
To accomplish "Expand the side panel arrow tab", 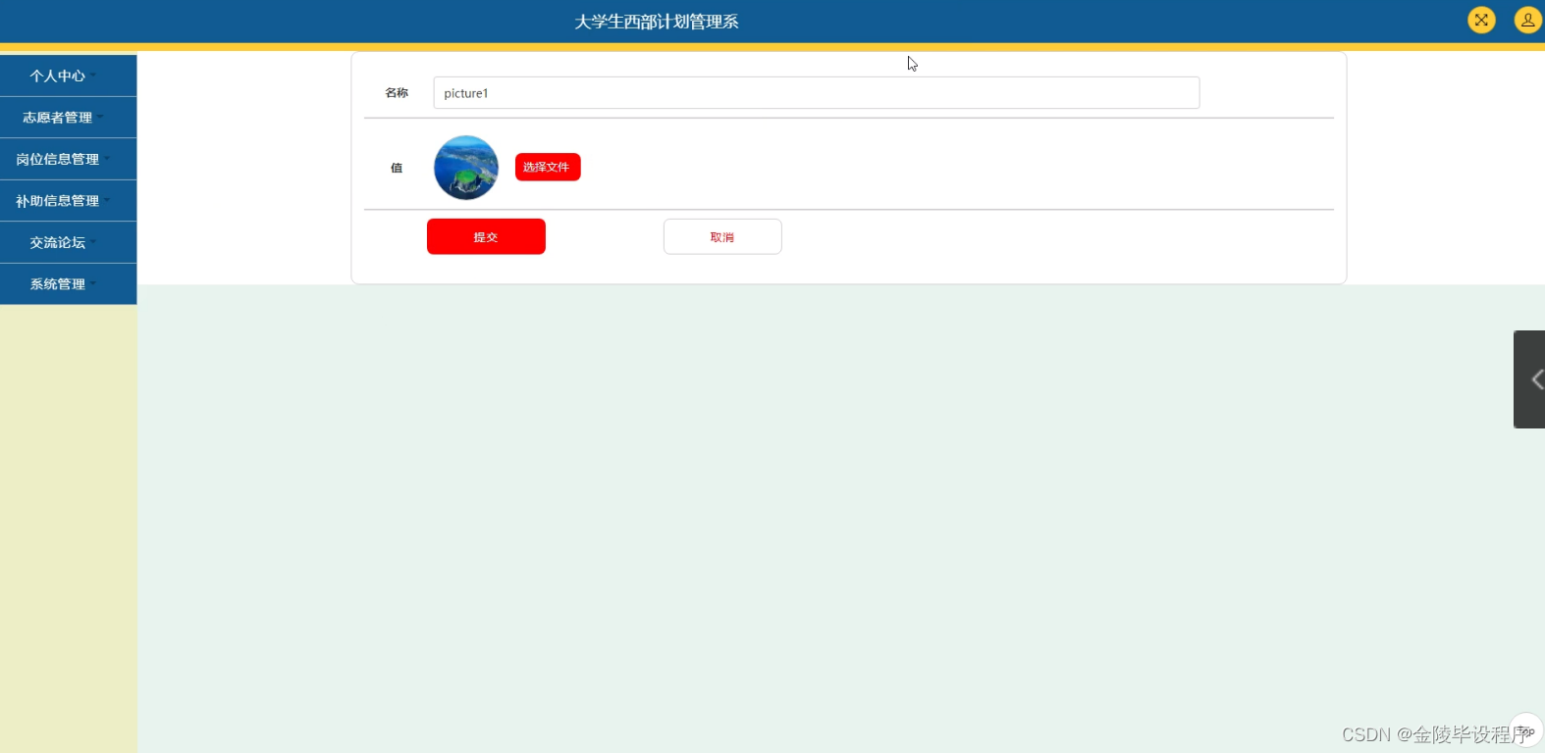I will (1529, 379).
